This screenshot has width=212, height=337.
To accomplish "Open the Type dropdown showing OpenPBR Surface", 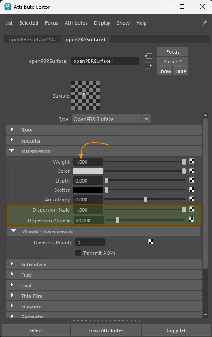I will (x=111, y=119).
